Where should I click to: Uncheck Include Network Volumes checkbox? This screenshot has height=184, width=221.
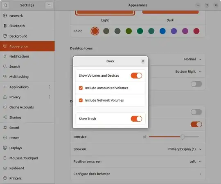click(81, 100)
